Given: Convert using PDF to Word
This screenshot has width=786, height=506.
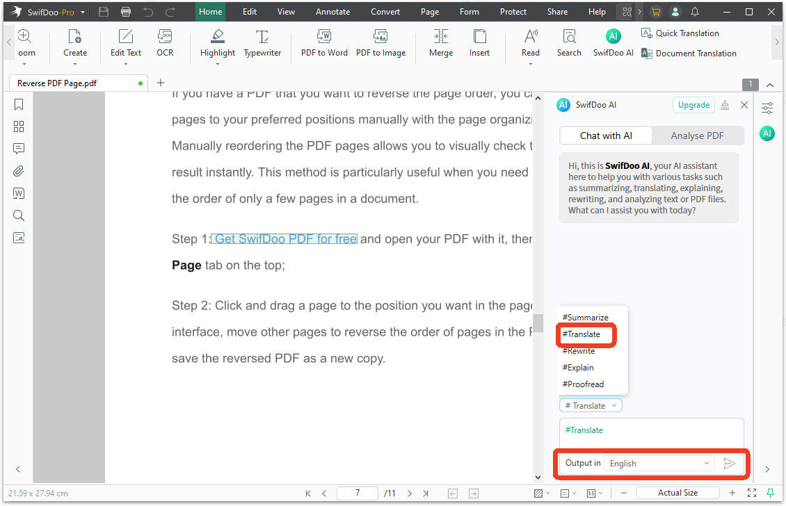Looking at the screenshot, I should tap(324, 44).
